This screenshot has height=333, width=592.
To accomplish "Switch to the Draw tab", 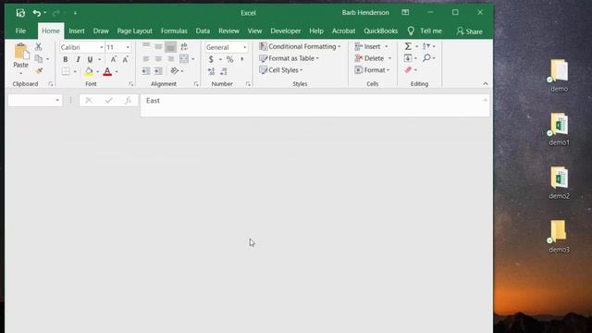I will click(101, 31).
